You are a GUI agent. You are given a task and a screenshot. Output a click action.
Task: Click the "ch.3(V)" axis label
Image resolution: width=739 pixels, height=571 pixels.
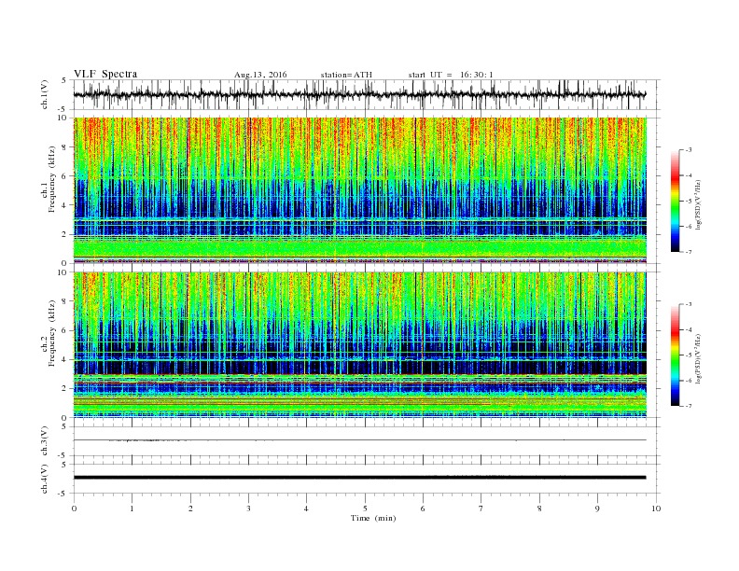[45, 441]
